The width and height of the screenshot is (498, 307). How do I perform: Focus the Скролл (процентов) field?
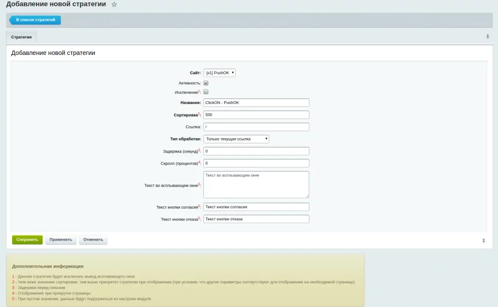tap(256, 163)
